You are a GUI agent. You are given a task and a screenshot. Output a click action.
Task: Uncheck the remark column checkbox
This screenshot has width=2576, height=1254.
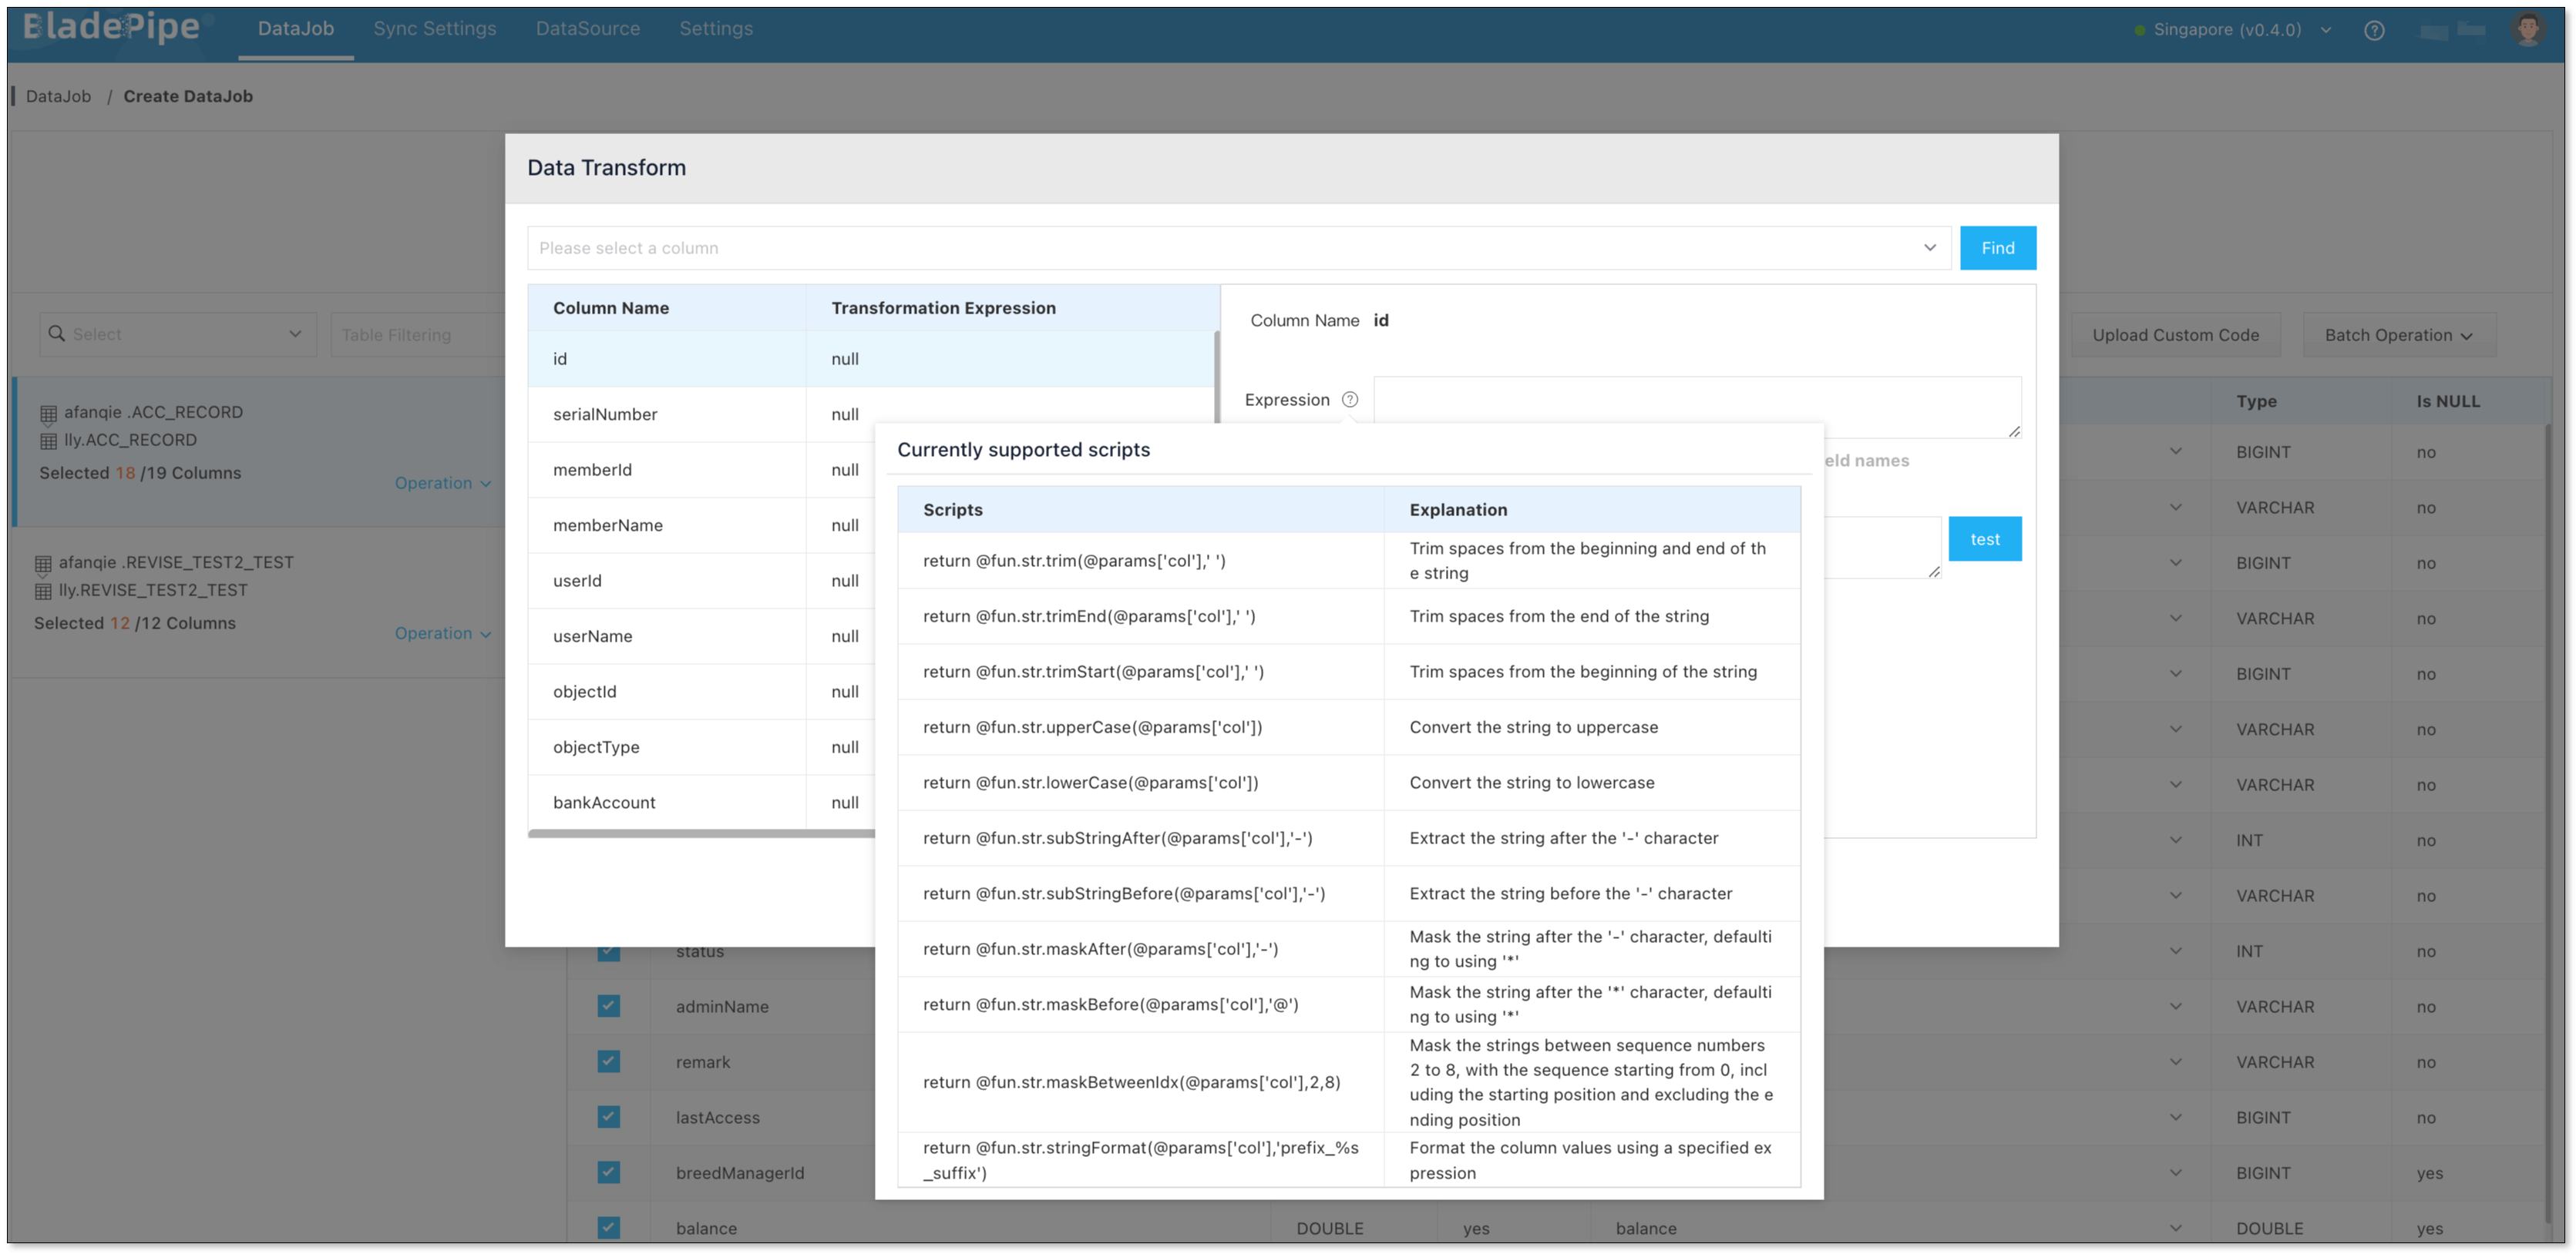[x=608, y=1061]
